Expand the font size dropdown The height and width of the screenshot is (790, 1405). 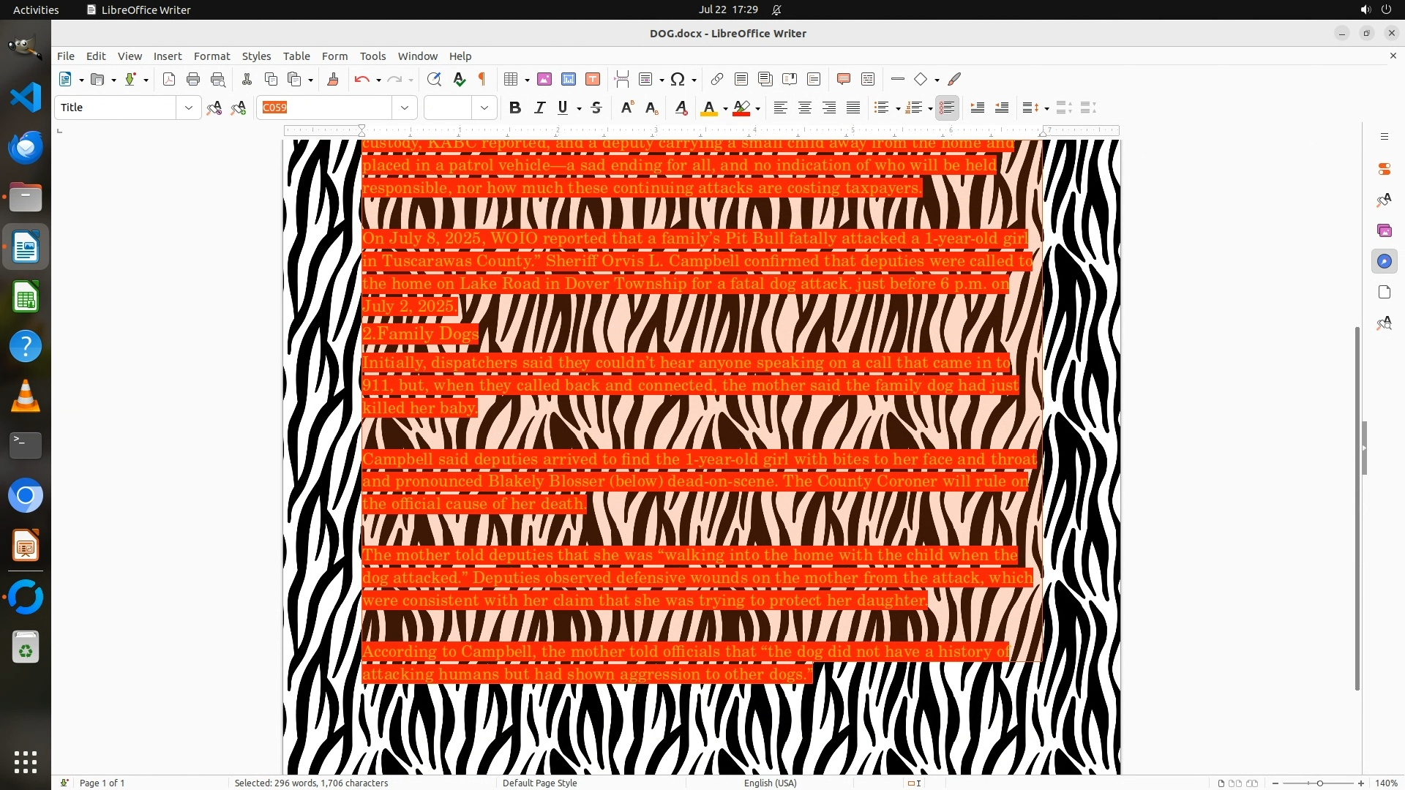click(x=484, y=108)
